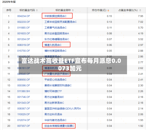
Task: Select the 持仓市值(亿) header label
Action: click(99, 10)
